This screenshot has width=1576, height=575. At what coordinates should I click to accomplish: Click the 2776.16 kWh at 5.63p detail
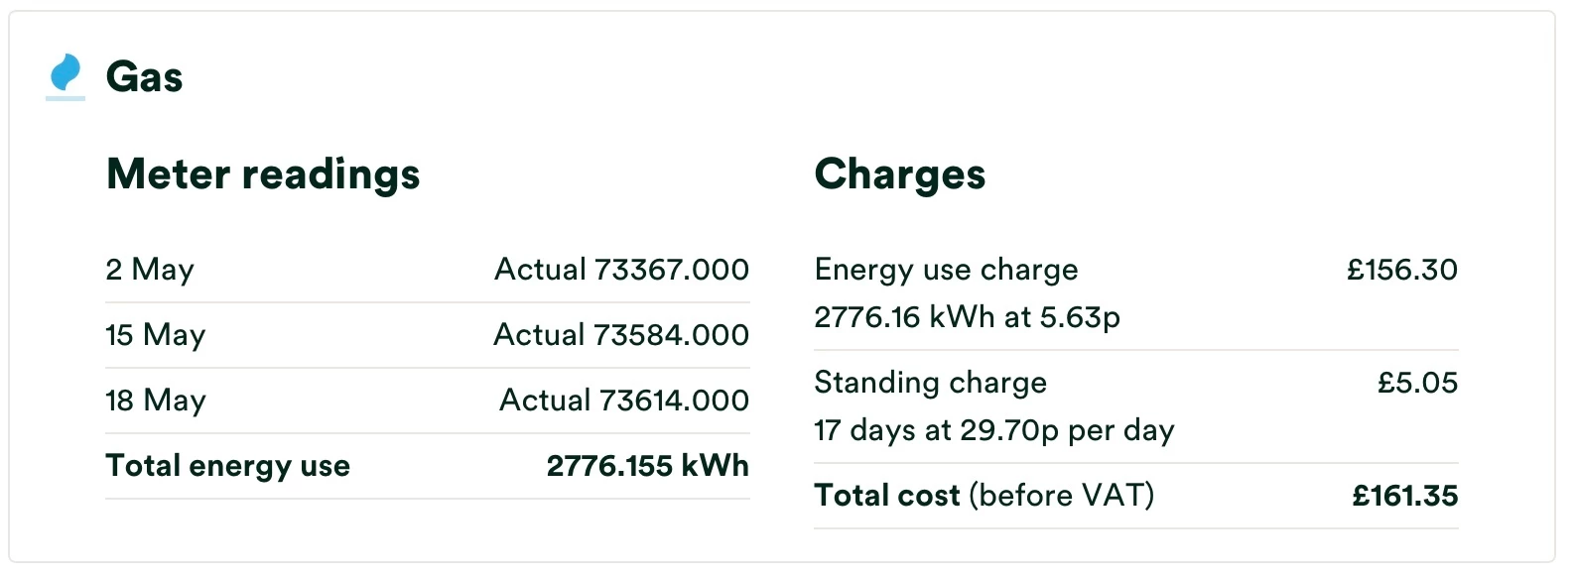pyautogui.click(x=968, y=317)
